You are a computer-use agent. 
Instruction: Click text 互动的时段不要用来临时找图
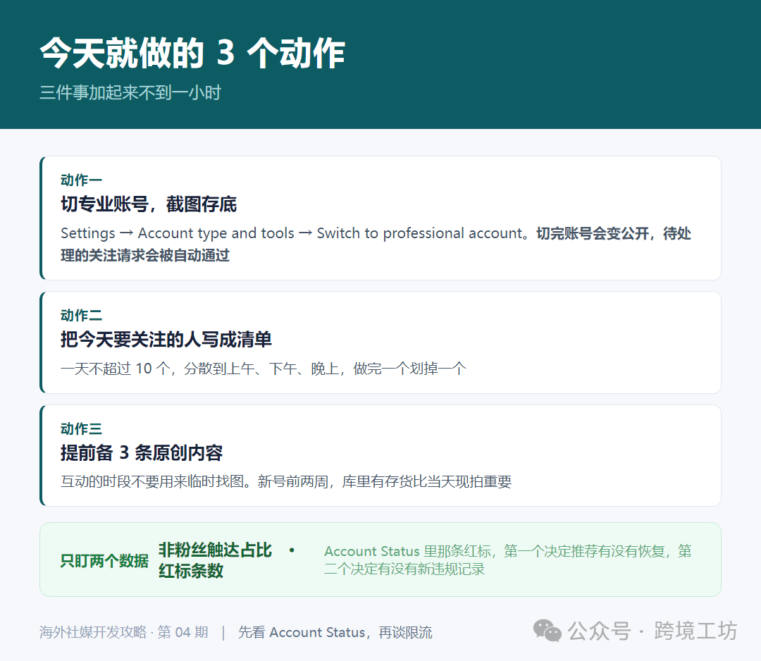pyautogui.click(x=152, y=481)
